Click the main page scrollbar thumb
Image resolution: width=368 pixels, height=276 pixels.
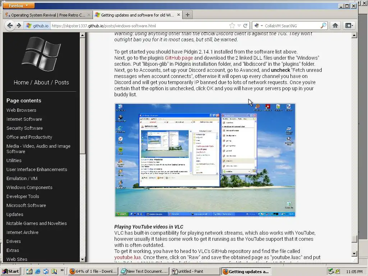354,239
